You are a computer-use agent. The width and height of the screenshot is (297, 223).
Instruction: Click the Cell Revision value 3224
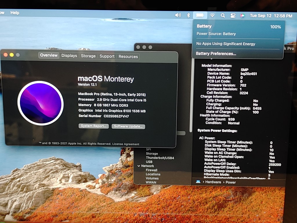(244, 93)
